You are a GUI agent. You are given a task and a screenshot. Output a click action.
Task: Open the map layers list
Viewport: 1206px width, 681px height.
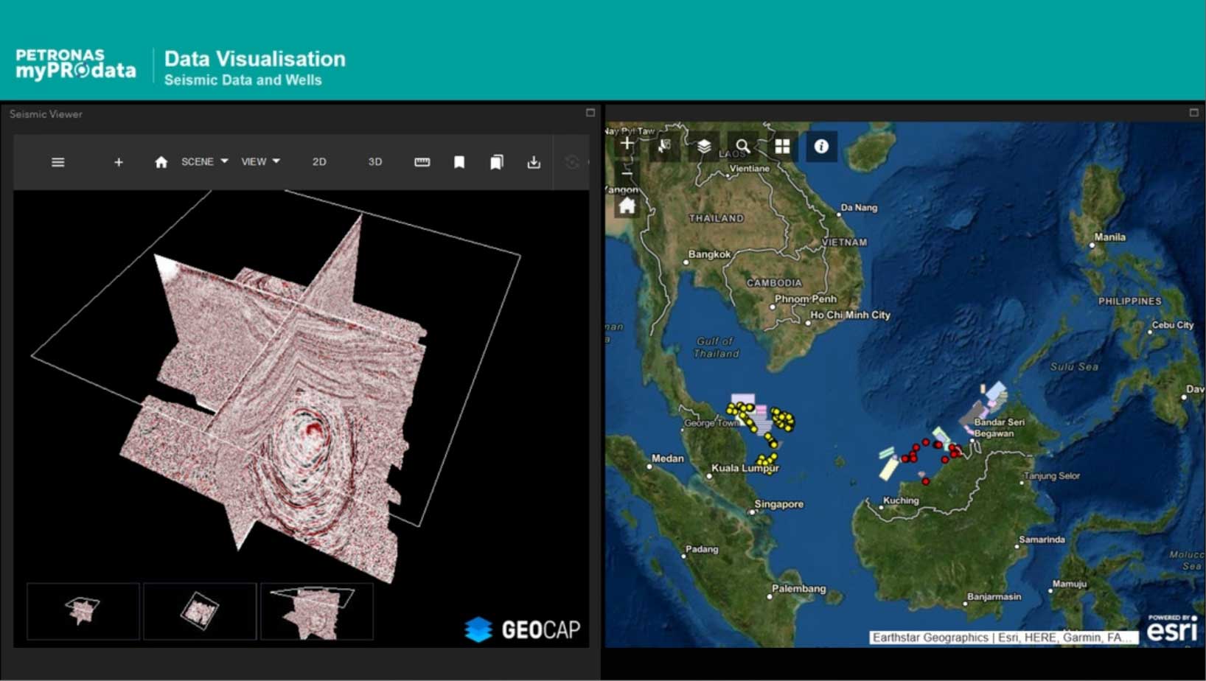(x=704, y=146)
